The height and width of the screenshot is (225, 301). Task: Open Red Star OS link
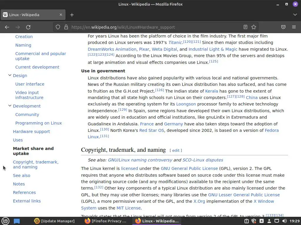(x=152, y=130)
